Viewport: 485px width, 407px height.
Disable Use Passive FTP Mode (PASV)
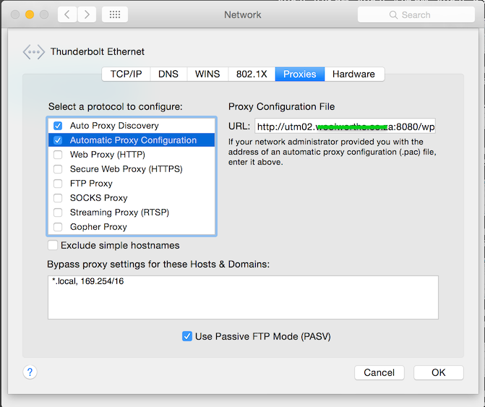pyautogui.click(x=186, y=336)
